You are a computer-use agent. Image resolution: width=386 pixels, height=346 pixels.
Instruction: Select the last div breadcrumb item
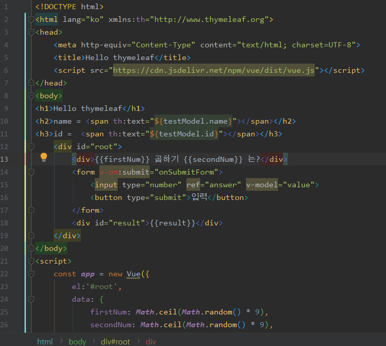tap(151, 341)
